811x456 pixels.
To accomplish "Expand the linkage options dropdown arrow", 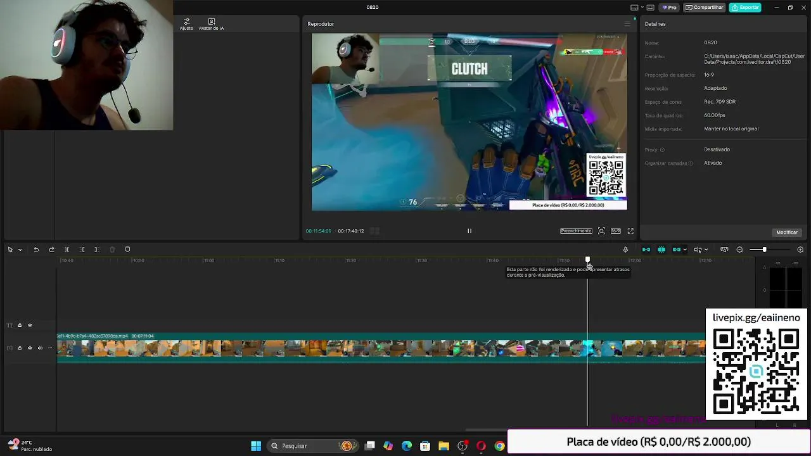I will pyautogui.click(x=685, y=250).
